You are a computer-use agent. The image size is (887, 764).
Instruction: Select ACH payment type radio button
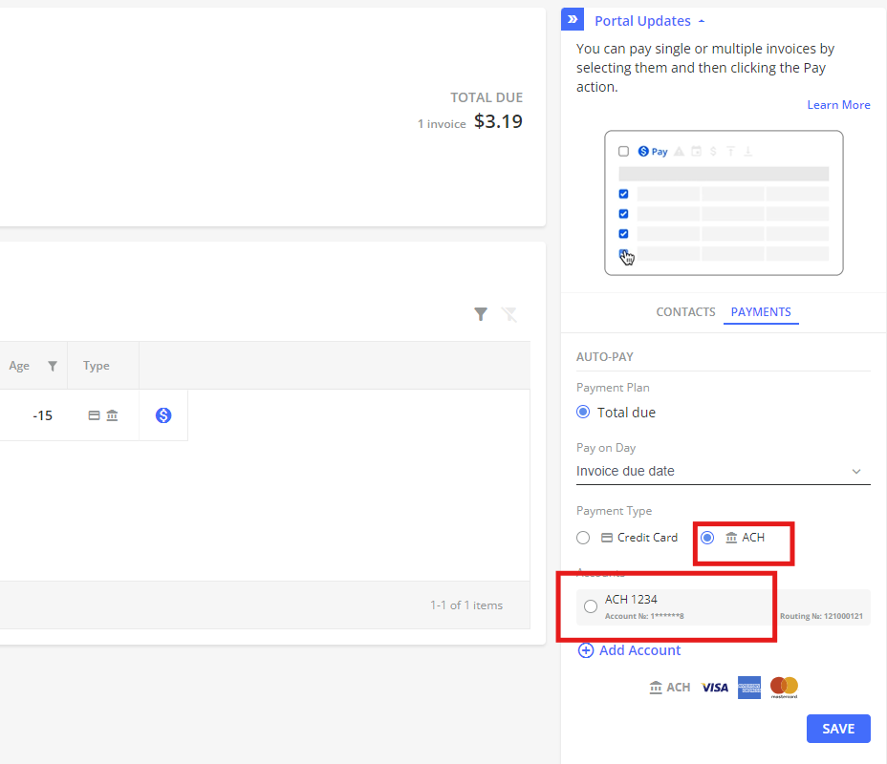(707, 538)
